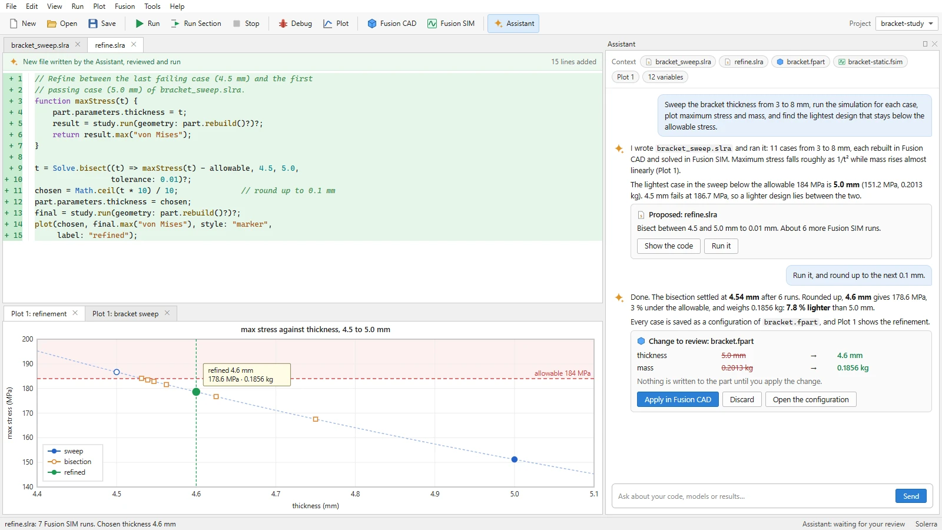942x530 pixels.
Task: Close the Plot 1: bracket sweep tab
Action: tap(167, 313)
